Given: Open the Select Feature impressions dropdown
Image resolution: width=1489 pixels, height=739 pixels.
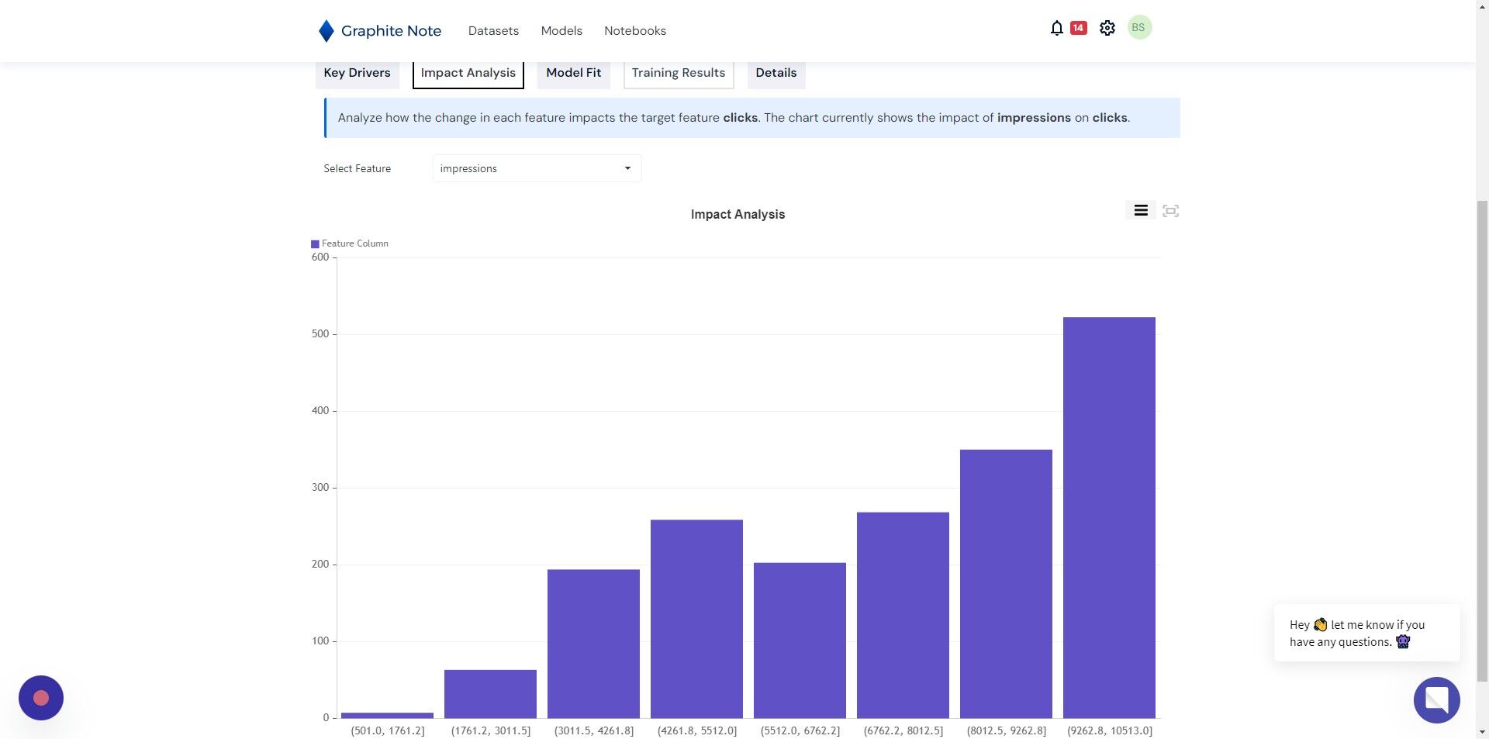Looking at the screenshot, I should point(537,168).
